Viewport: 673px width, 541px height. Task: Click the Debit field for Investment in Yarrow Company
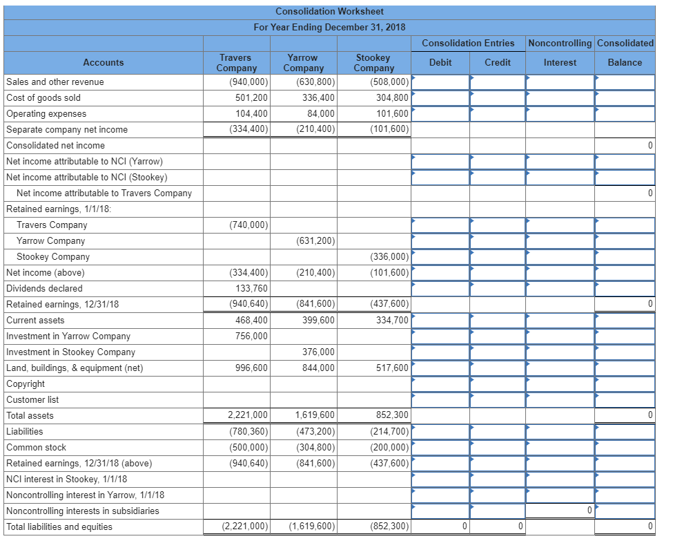tap(440, 336)
